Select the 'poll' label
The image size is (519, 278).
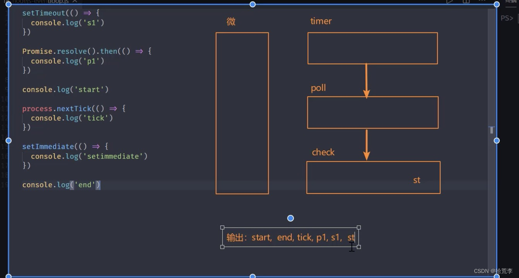click(318, 88)
